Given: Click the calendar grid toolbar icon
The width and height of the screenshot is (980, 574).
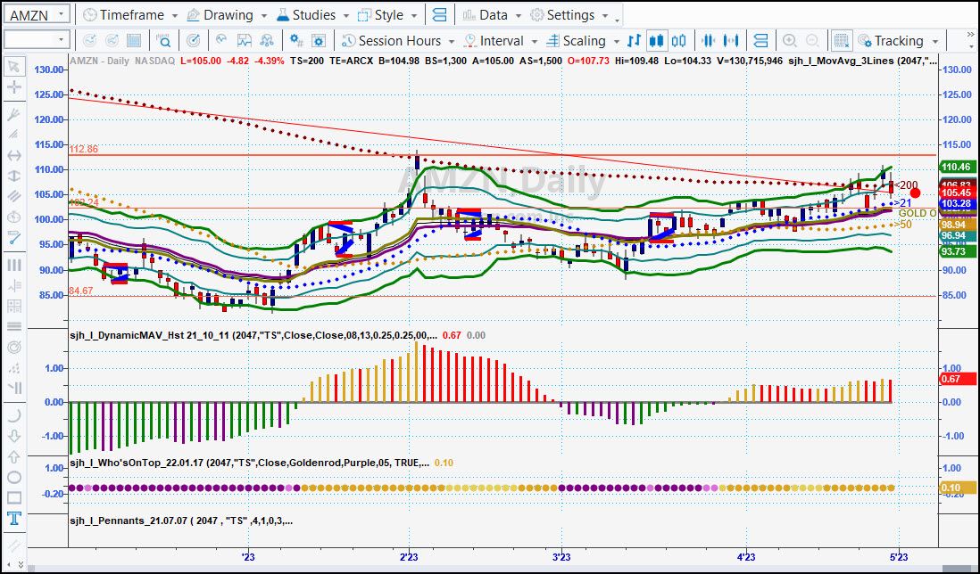Looking at the screenshot, I should pyautogui.click(x=134, y=41).
